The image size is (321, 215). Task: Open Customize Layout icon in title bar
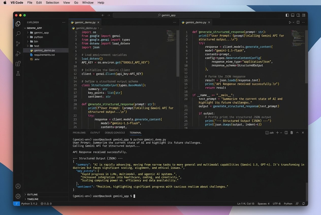tap(304, 15)
